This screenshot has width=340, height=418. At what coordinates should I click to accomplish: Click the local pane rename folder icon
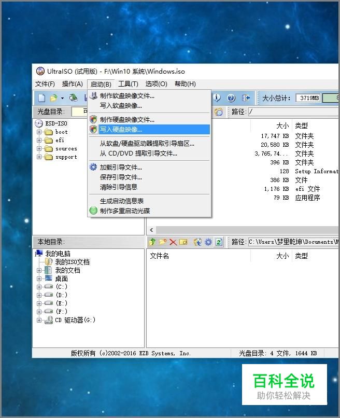pyautogui.click(x=183, y=242)
